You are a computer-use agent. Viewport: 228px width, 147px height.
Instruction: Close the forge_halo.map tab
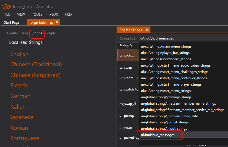pyautogui.click(x=57, y=22)
